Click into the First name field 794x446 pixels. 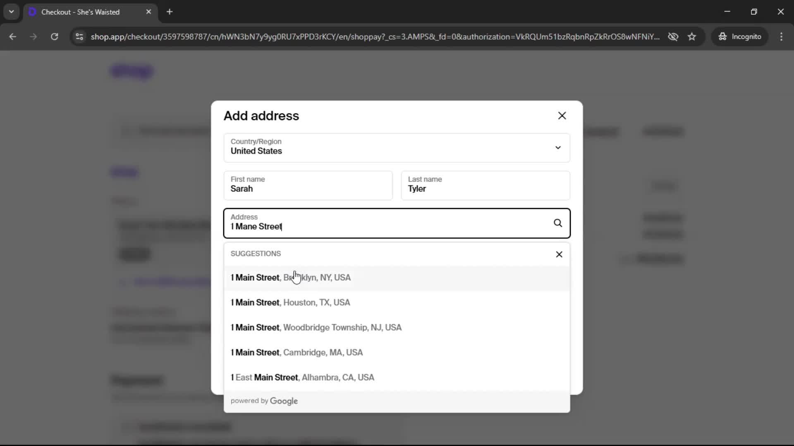(308, 186)
